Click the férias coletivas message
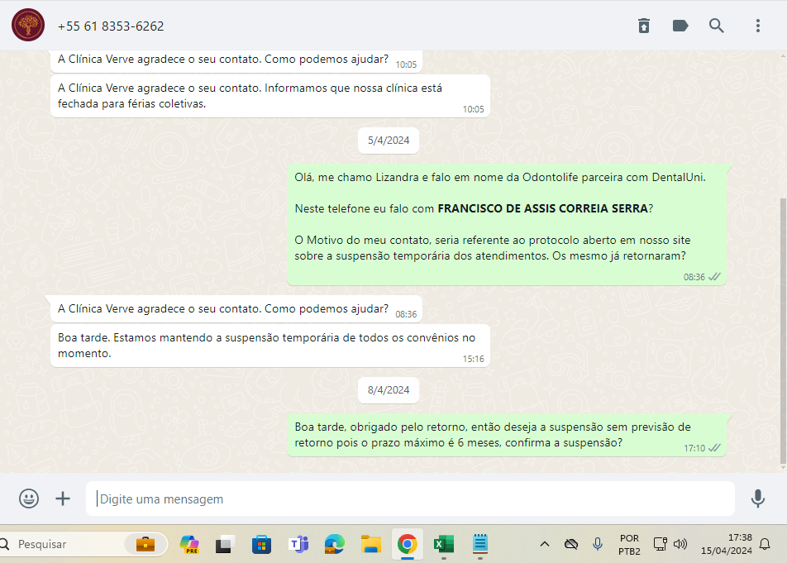 [270, 96]
